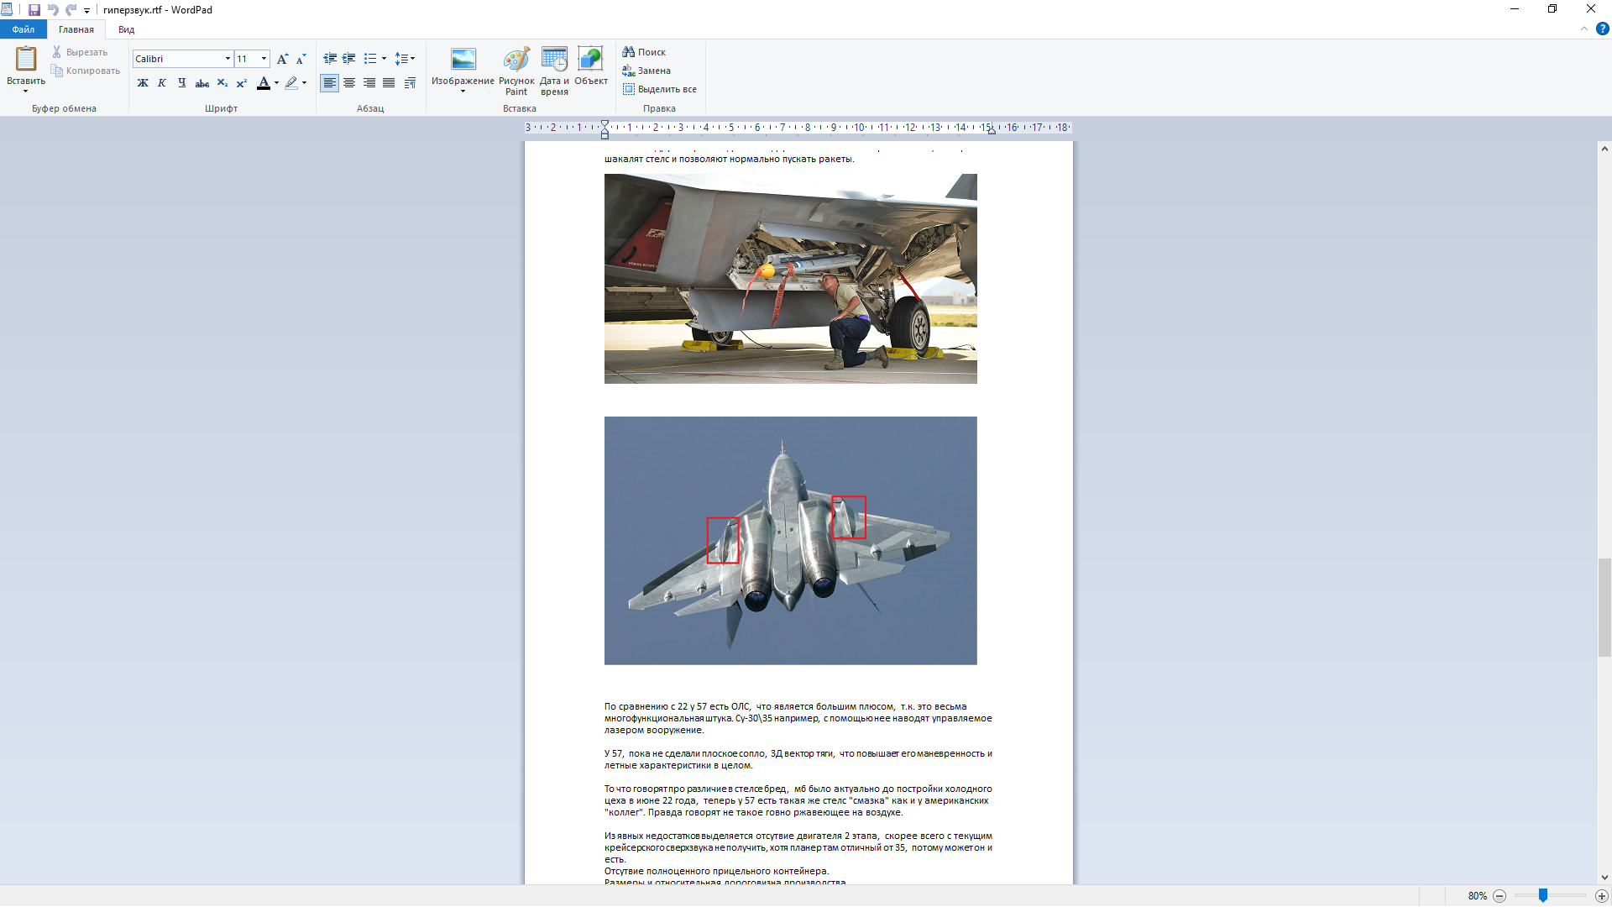Click the decrease font size icon
This screenshot has width=1612, height=907.
coord(301,59)
